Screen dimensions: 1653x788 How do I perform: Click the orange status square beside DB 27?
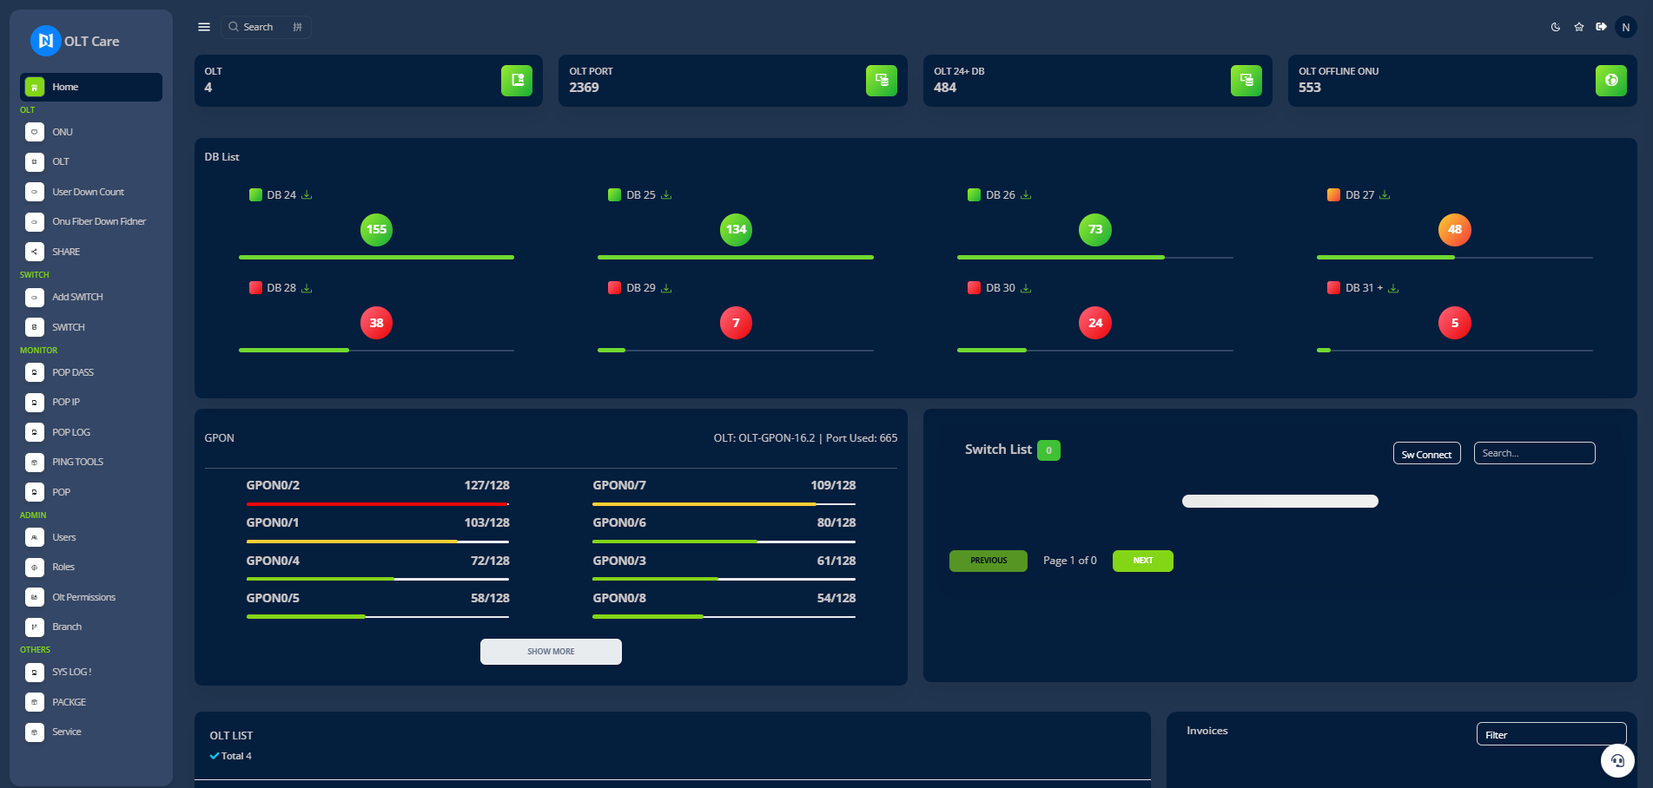coord(1333,194)
